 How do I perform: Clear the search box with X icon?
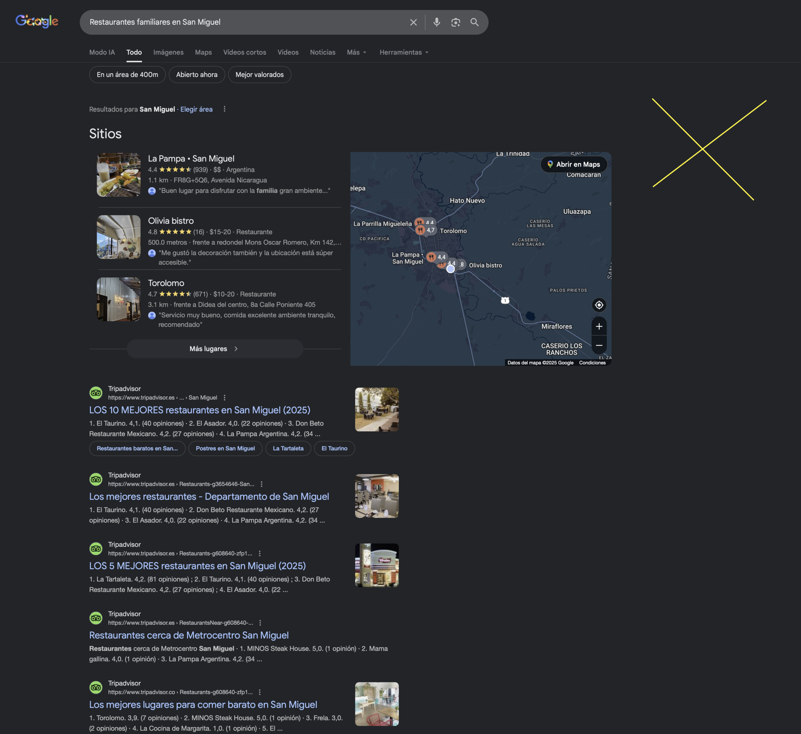point(413,22)
